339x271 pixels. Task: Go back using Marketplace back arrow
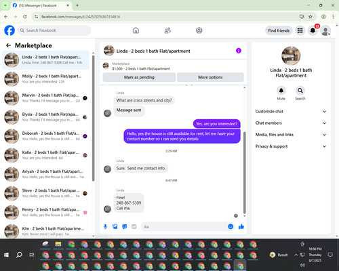[8, 45]
